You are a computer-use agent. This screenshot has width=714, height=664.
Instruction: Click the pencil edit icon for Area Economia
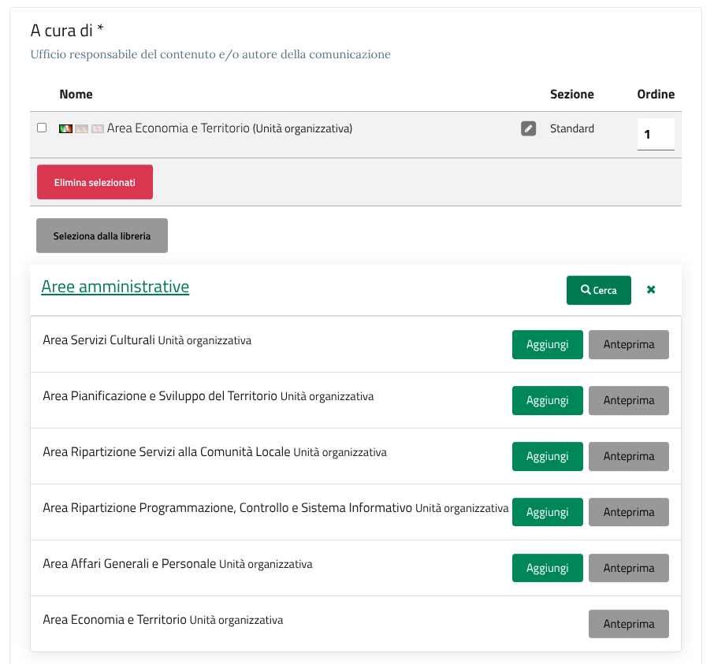pyautogui.click(x=528, y=128)
